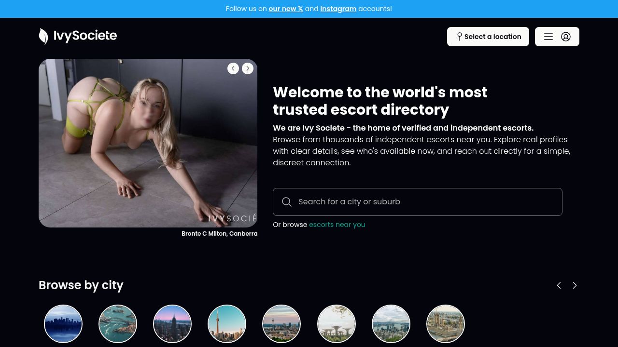
Task: Go to previous cities in Browse by city
Action: (559, 285)
